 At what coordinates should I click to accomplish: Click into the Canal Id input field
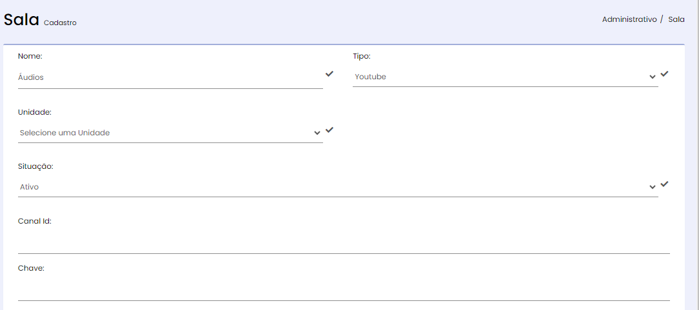click(x=344, y=243)
